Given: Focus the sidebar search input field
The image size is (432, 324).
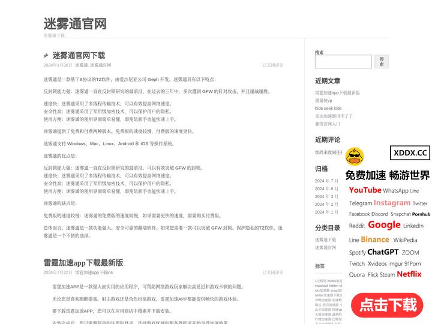Looking at the screenshot, I should pyautogui.click(x=343, y=61).
